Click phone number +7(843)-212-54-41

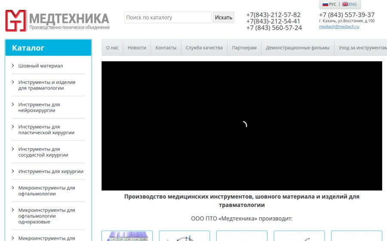pyautogui.click(x=273, y=21)
